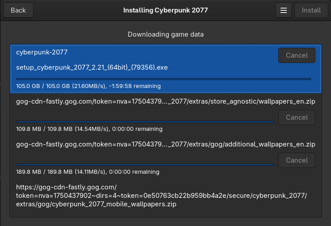Click the 109.8 MB download status text
Screen dimensions: 331x226
[x=89, y=129]
